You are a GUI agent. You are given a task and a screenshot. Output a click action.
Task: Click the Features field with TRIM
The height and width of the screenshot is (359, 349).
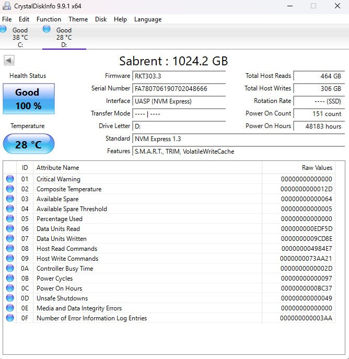[x=238, y=152]
